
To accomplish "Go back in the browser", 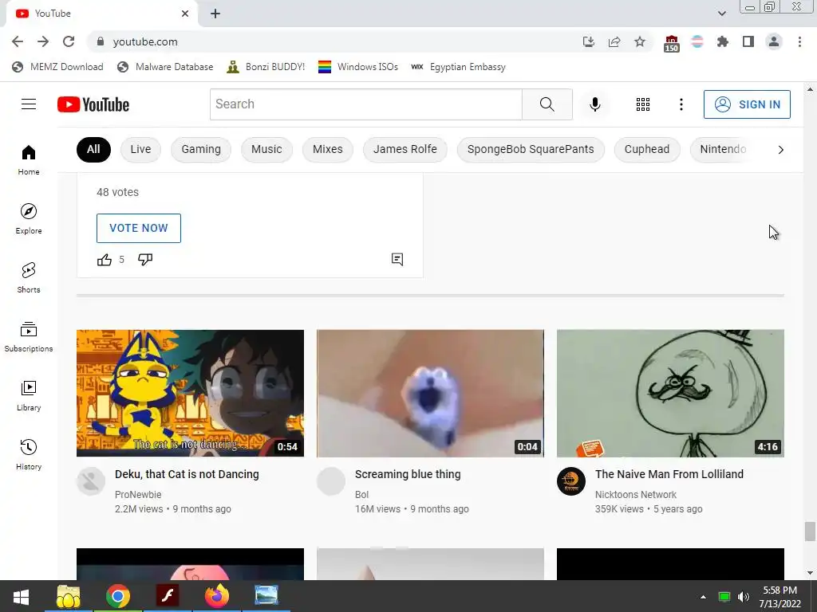I will [18, 41].
